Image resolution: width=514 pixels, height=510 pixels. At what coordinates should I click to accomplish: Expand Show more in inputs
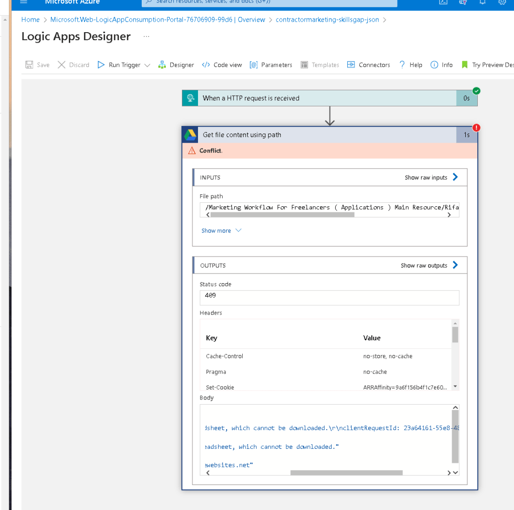point(221,230)
